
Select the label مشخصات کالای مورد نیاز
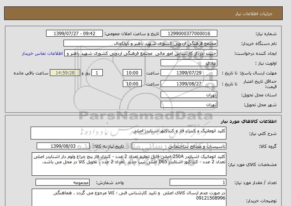(252, 164)
